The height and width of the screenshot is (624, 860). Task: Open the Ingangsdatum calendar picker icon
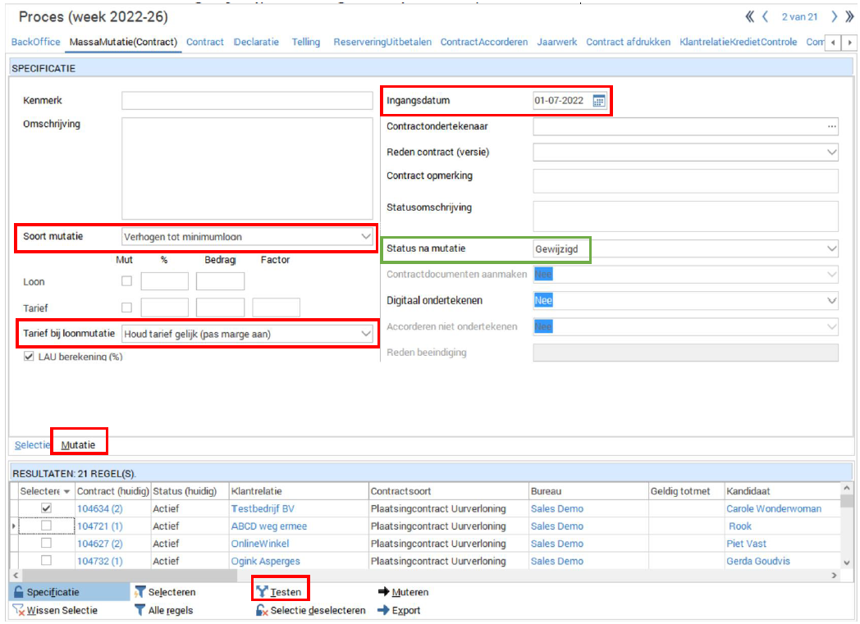pos(599,101)
